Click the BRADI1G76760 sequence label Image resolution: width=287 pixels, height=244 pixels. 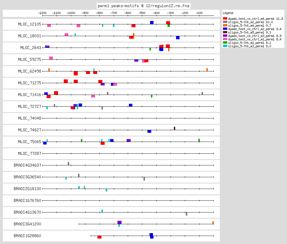(27, 200)
